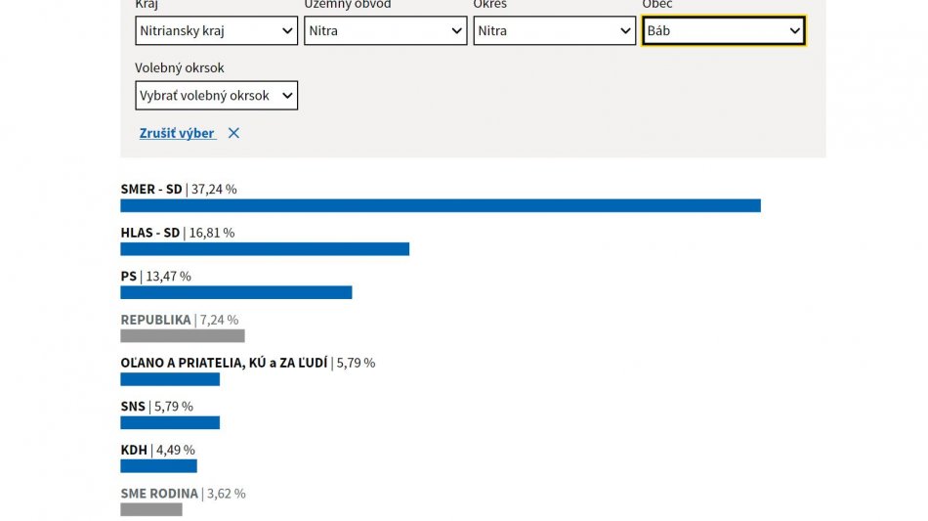Click the OĽANO A PRIATELIA result bar
Screen dimensions: 928x521
[170, 379]
